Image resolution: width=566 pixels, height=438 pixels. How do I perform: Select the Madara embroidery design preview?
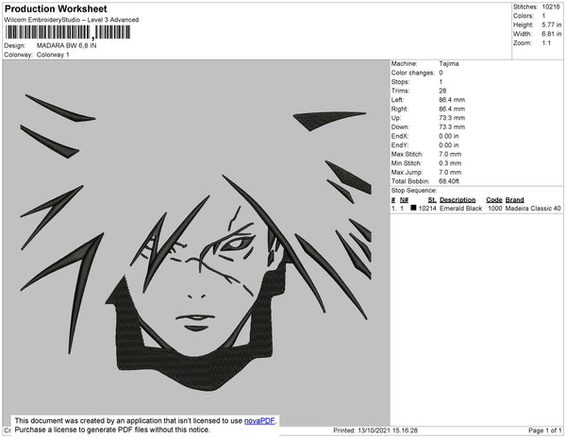(196, 243)
